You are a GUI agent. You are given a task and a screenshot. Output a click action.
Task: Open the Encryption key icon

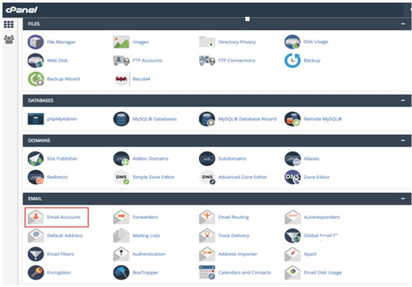tap(35, 273)
